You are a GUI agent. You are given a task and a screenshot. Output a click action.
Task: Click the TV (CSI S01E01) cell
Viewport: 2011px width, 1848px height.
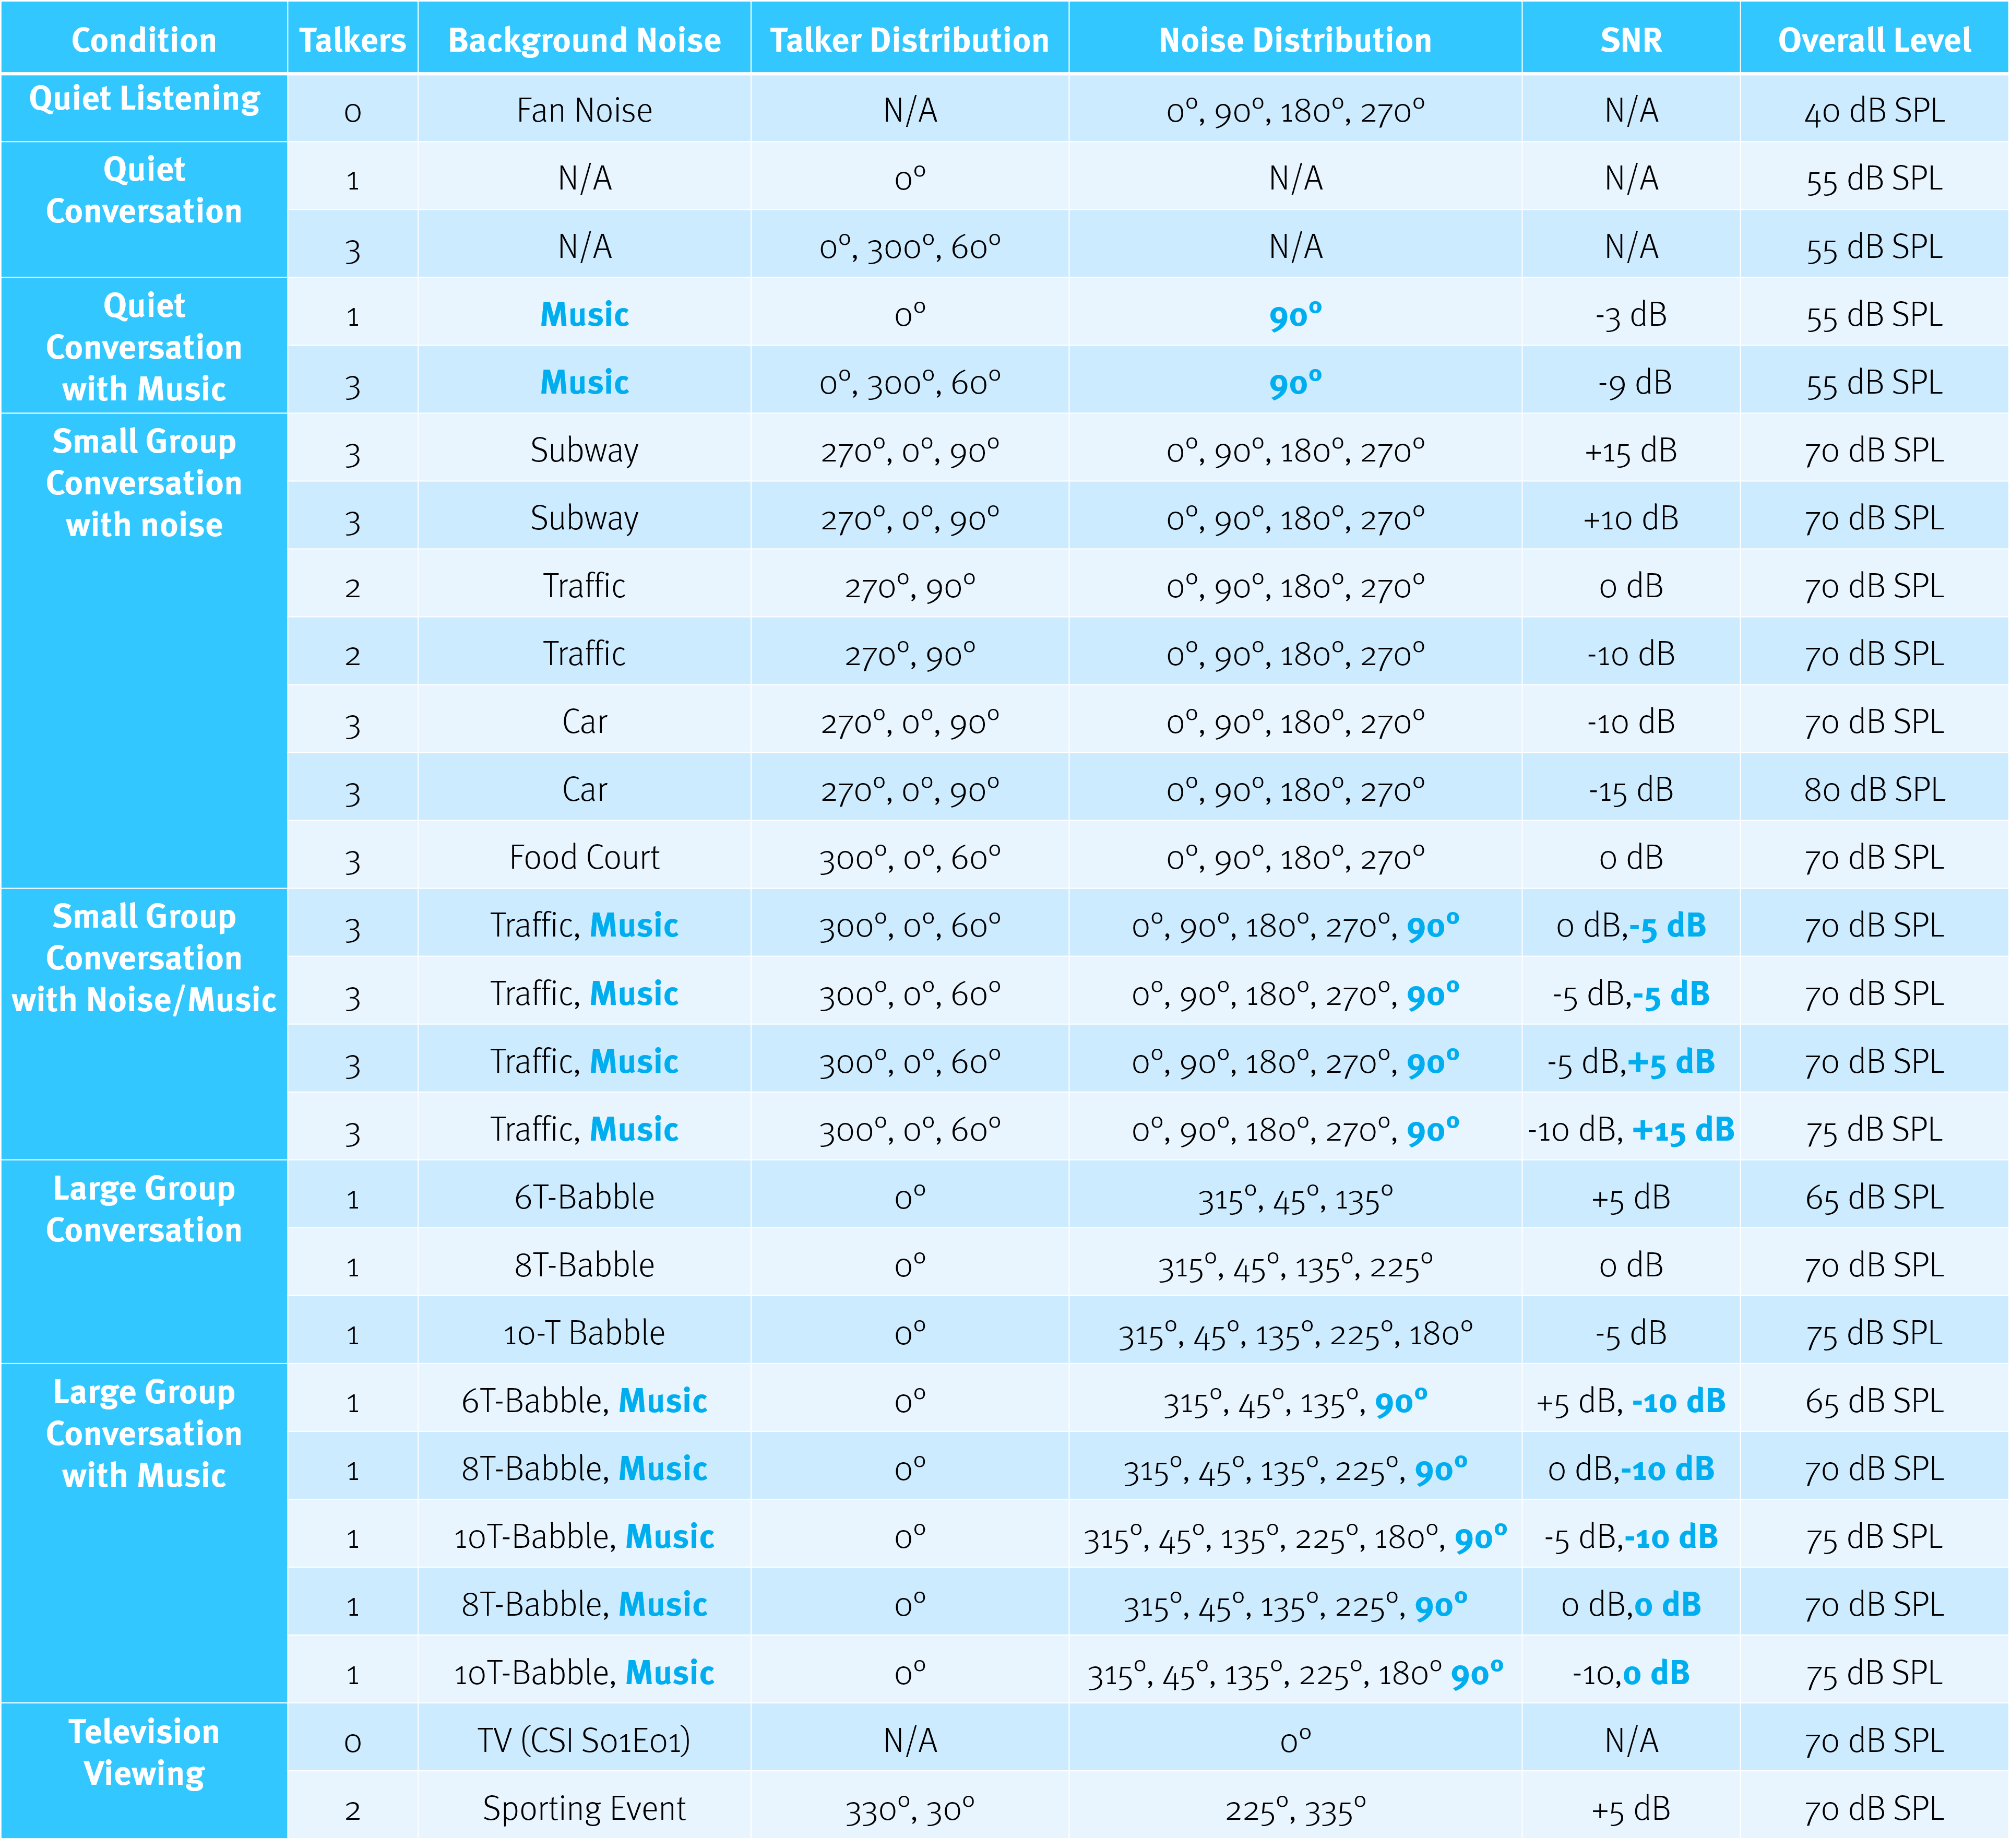coord(584,1740)
